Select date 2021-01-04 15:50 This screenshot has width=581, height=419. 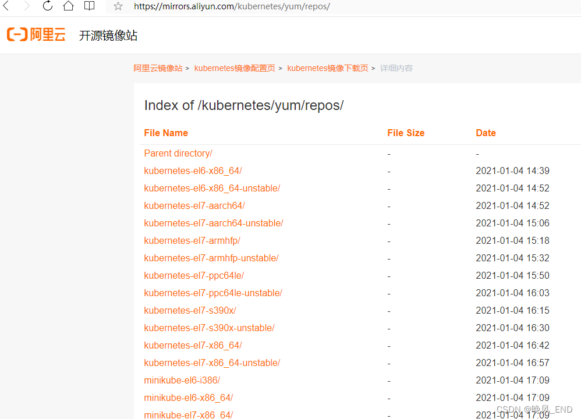(x=512, y=275)
